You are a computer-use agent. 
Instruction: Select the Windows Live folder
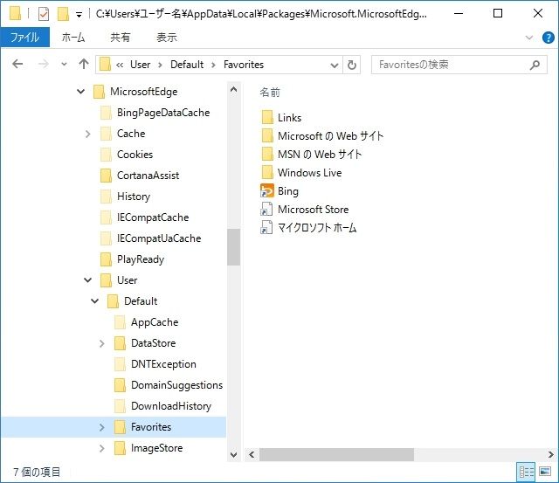(x=309, y=173)
